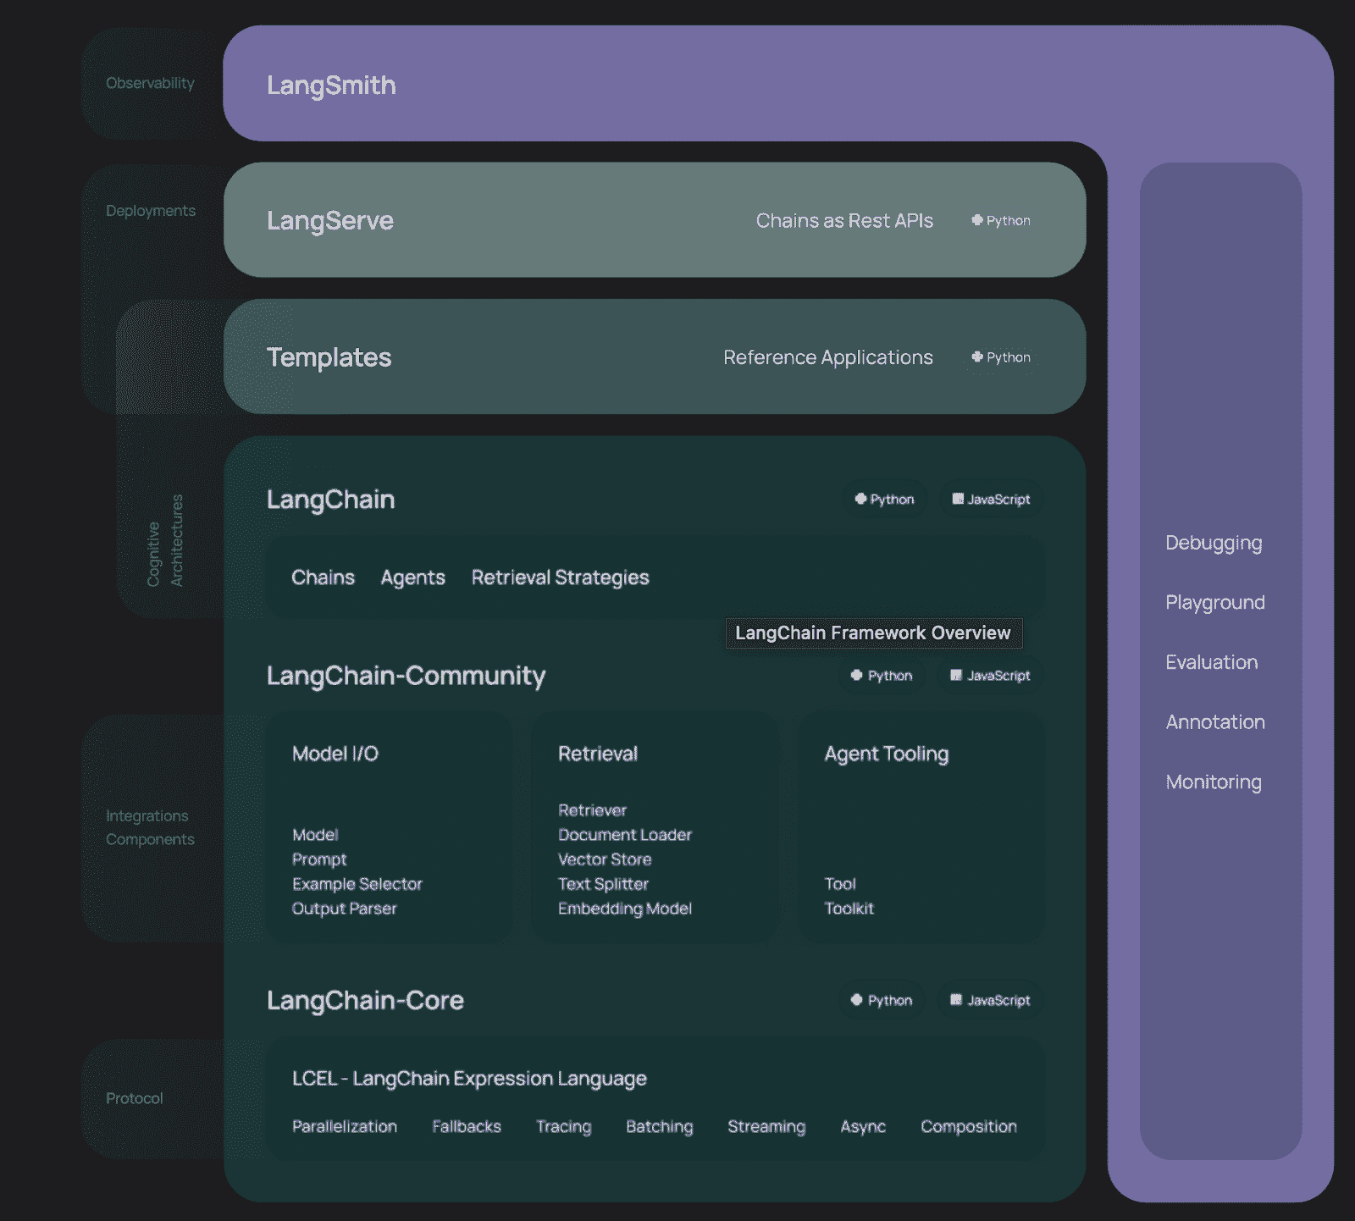This screenshot has width=1355, height=1221.
Task: Click the JavaScript badge beside LangChain-Community
Action: 990,676
